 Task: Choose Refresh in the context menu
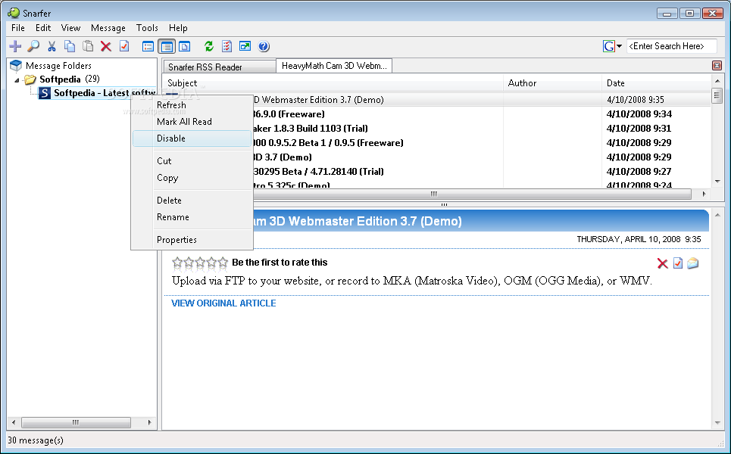point(192,105)
